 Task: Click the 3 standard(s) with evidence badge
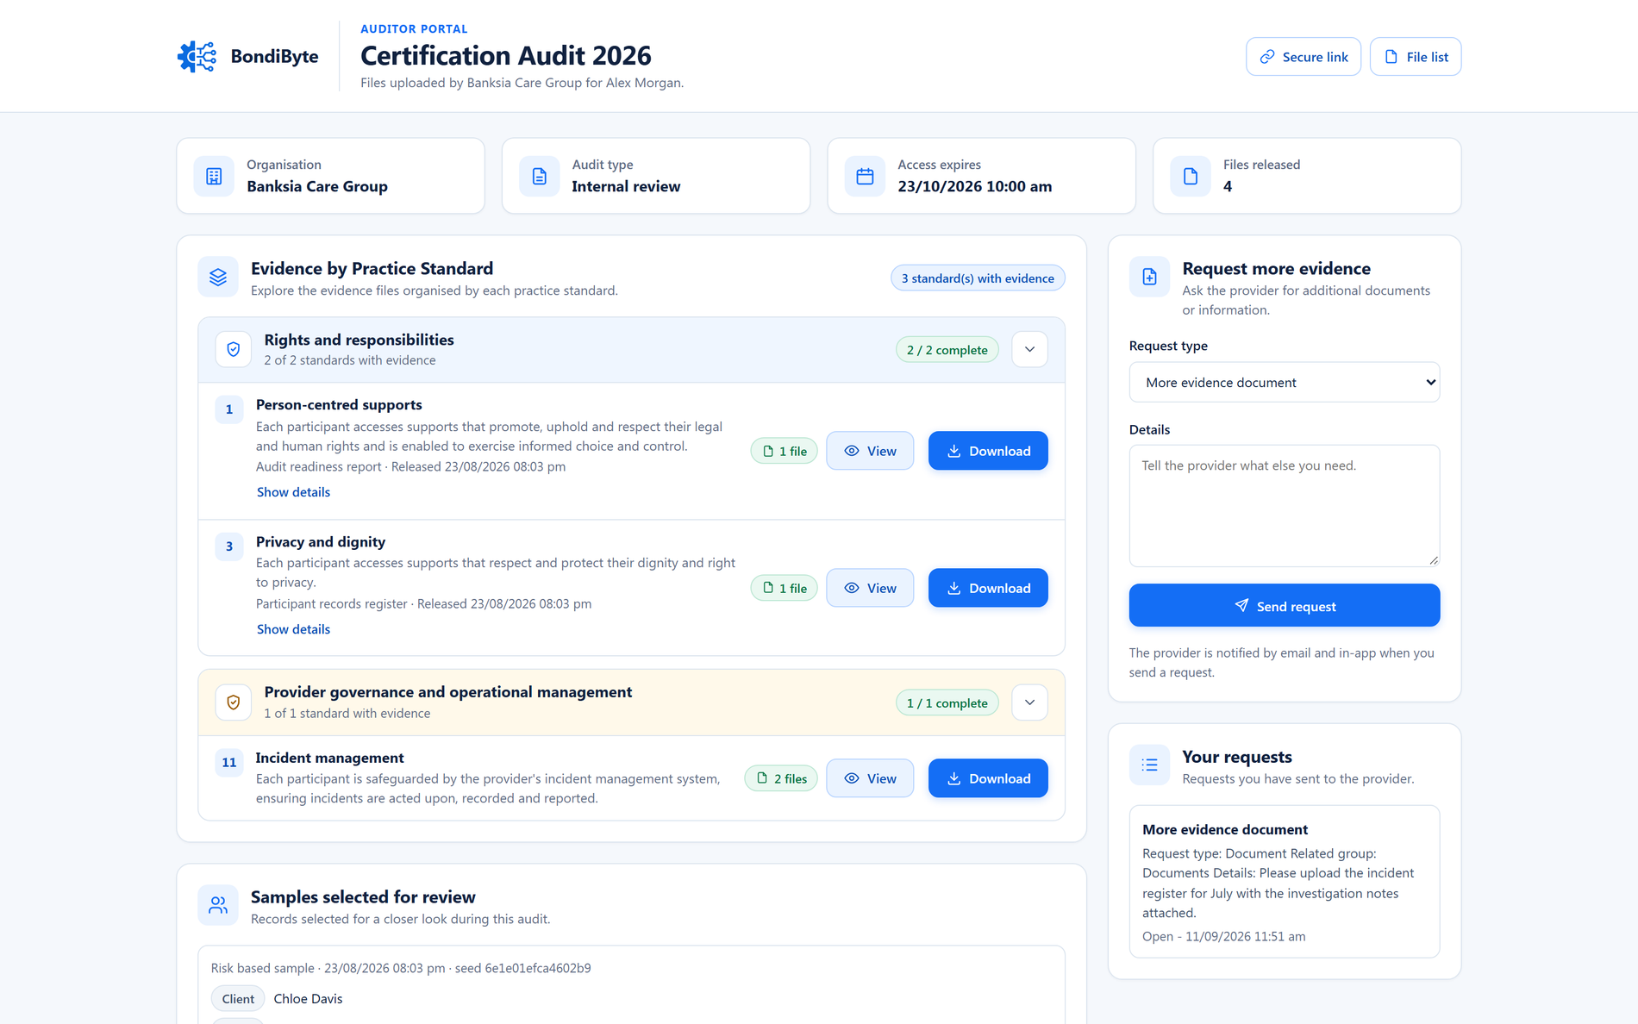point(978,278)
